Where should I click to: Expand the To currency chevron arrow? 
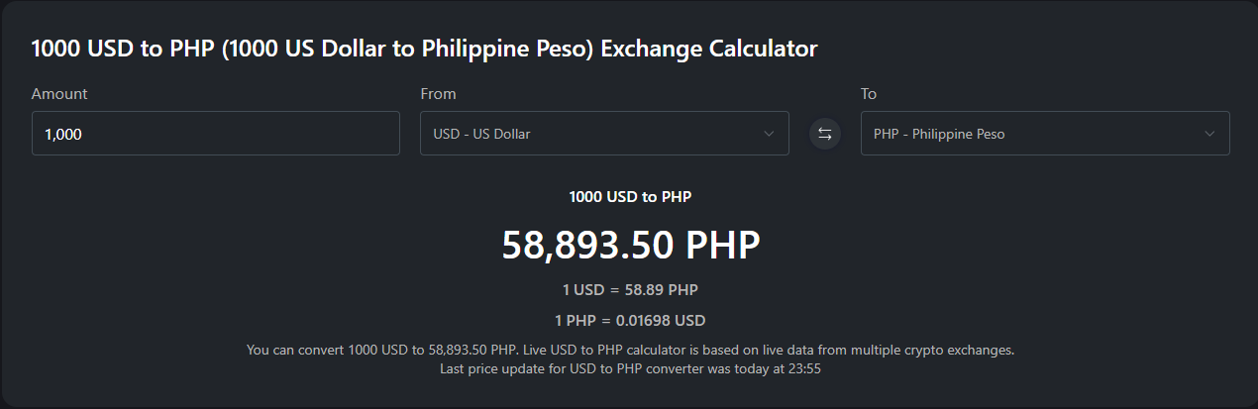(x=1209, y=134)
